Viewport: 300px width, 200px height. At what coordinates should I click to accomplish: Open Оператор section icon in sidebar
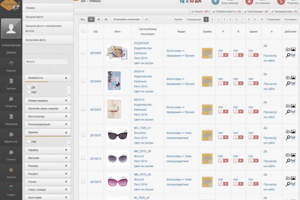click(11, 99)
